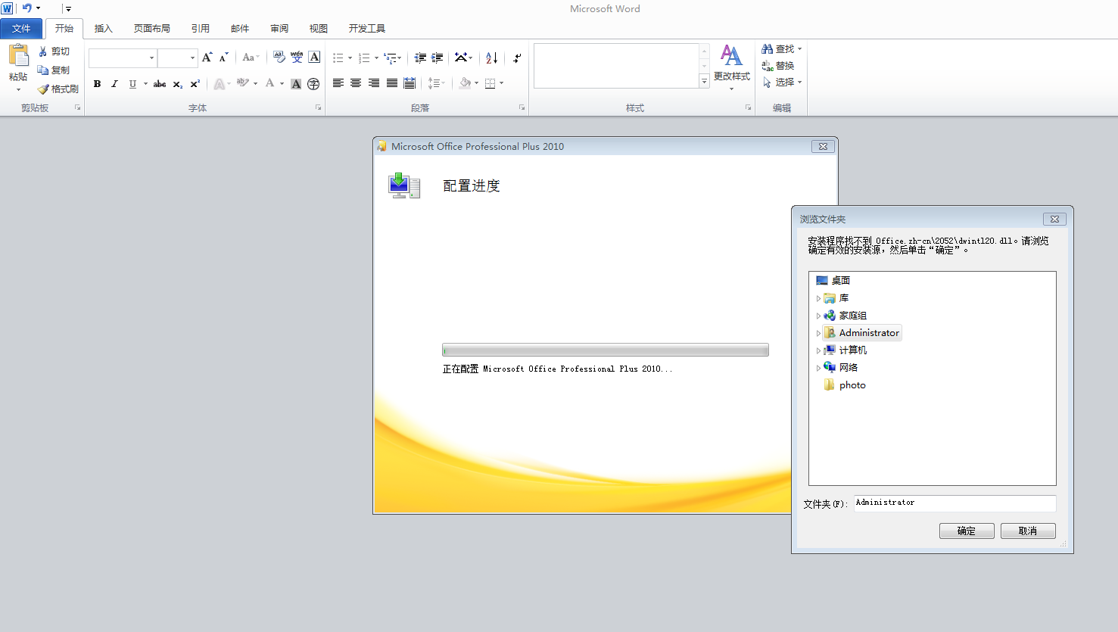The width and height of the screenshot is (1118, 632).
Task: Click the Character Border icon
Action: [314, 58]
